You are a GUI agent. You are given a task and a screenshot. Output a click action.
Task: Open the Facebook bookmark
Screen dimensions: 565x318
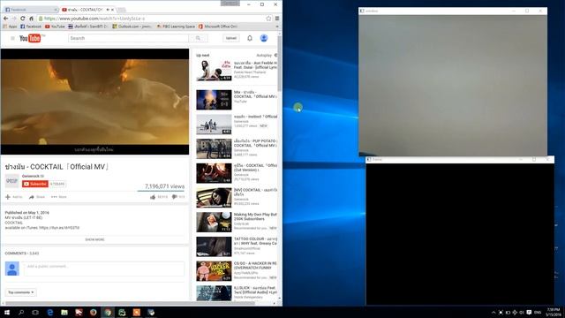pyautogui.click(x=31, y=26)
